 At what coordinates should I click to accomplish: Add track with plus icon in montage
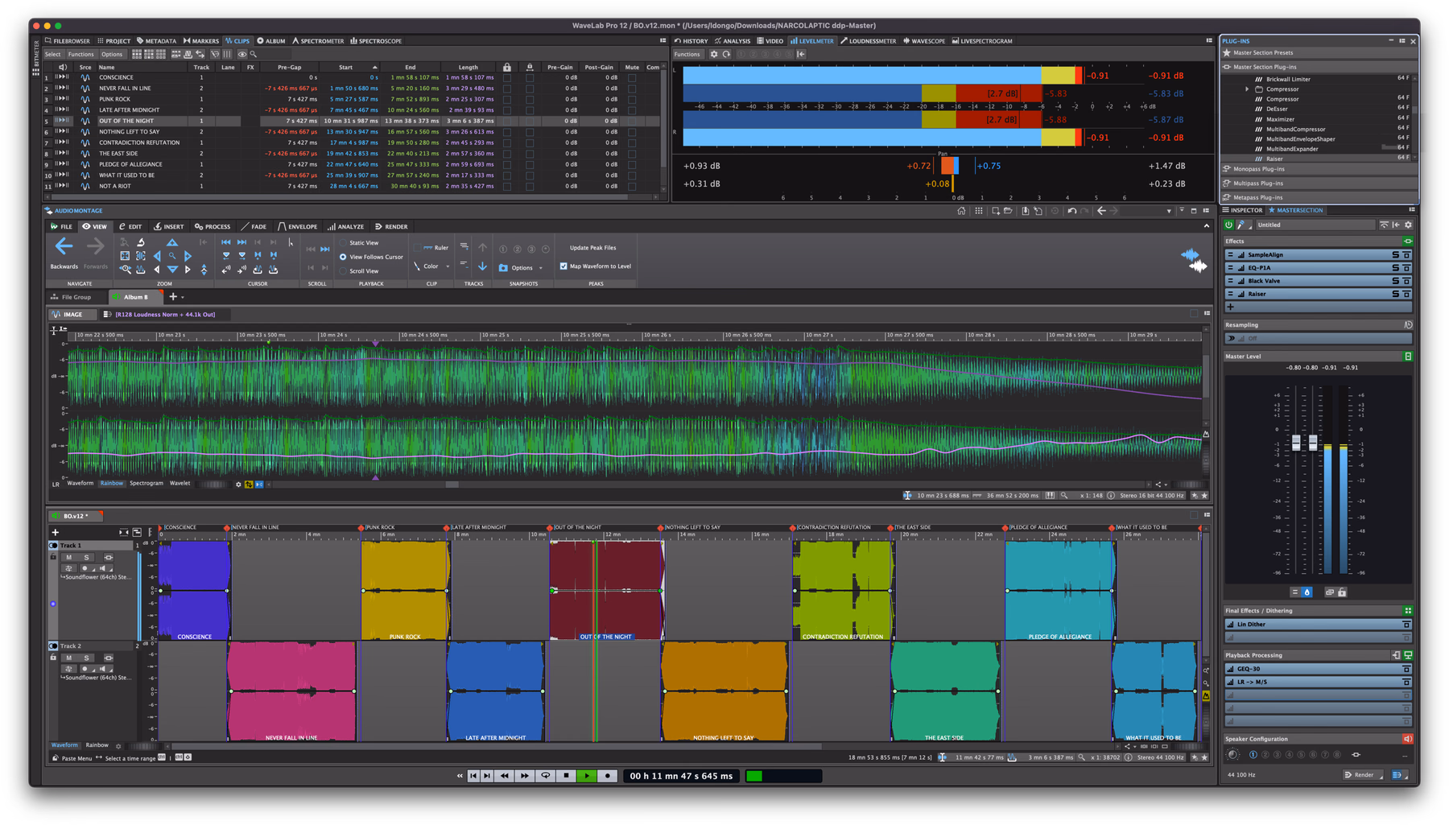click(x=55, y=532)
